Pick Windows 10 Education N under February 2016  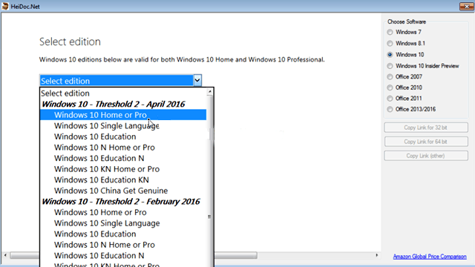[x=123, y=255]
